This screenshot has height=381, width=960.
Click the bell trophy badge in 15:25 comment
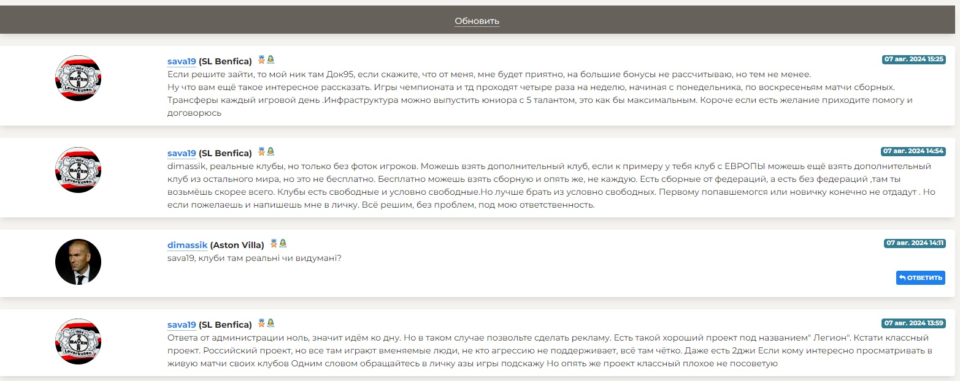pos(271,59)
